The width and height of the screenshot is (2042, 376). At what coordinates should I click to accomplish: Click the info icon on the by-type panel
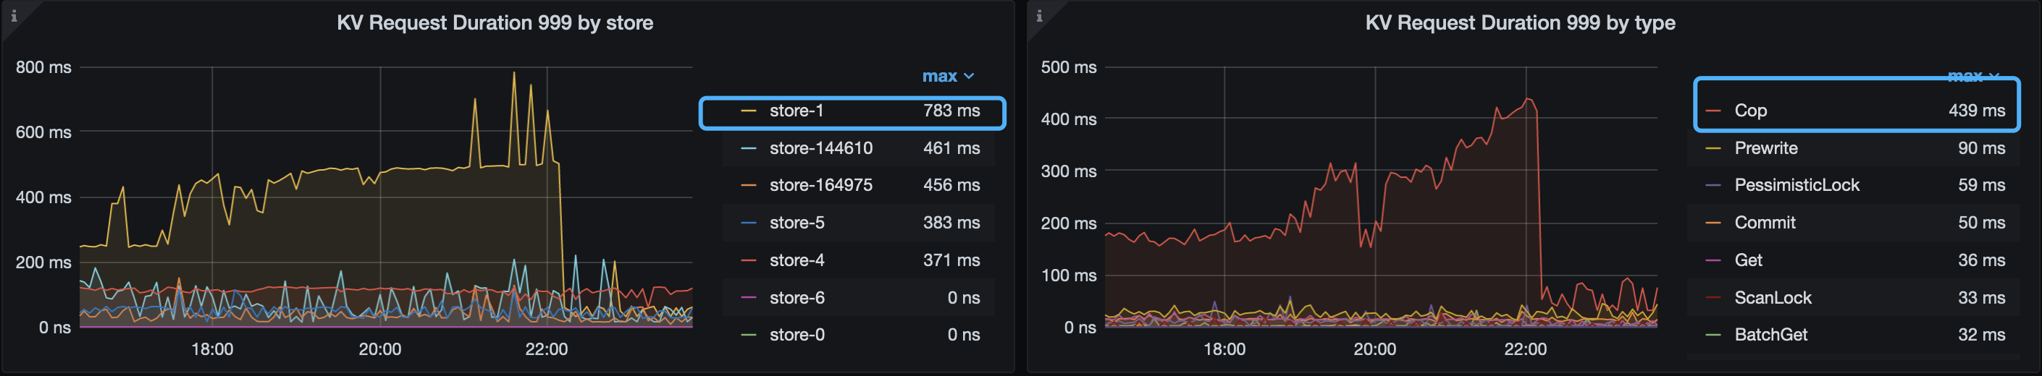(x=1038, y=16)
